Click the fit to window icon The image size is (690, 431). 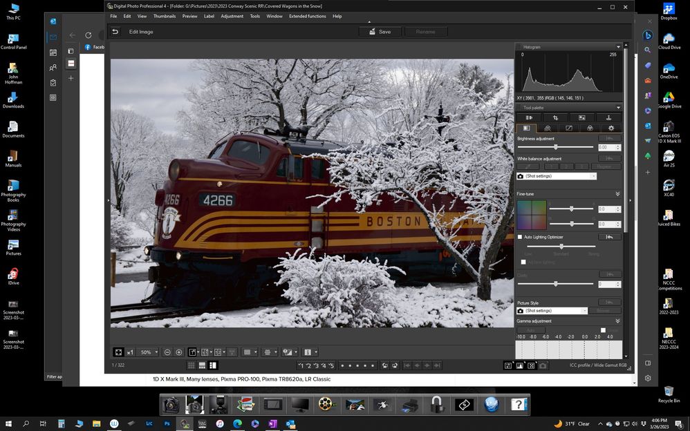tap(118, 352)
